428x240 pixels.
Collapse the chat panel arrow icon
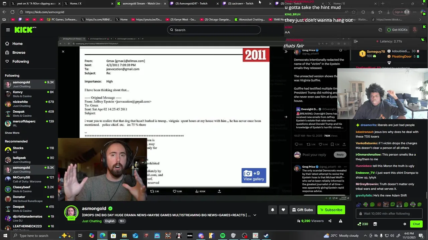pos(355,41)
